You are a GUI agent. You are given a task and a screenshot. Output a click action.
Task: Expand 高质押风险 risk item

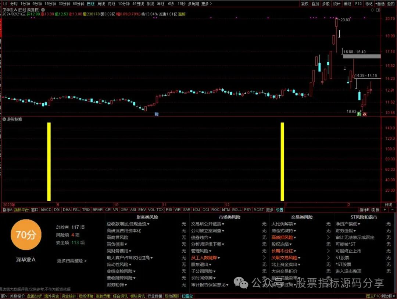(x=283, y=238)
